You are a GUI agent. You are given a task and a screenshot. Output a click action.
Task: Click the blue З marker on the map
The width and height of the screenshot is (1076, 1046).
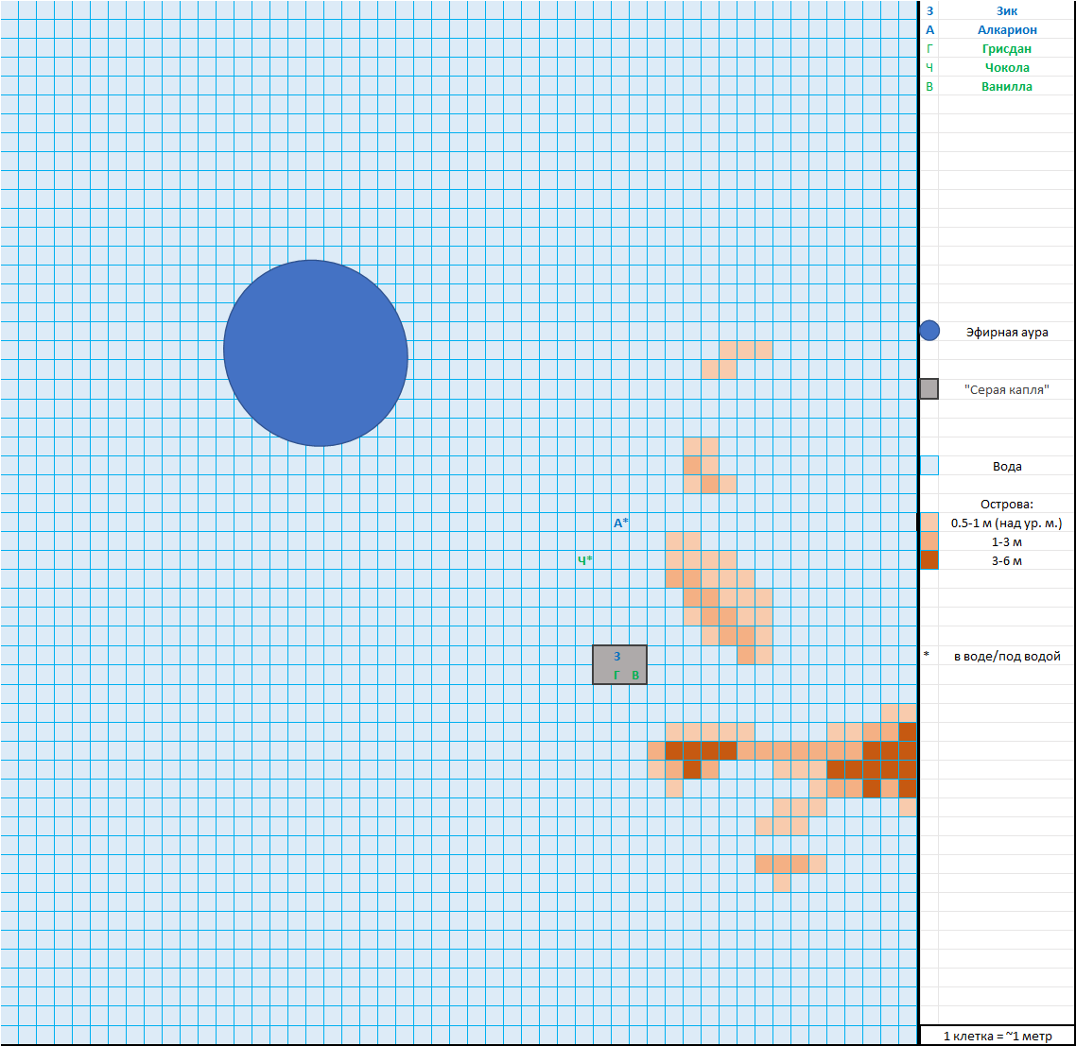(x=616, y=657)
